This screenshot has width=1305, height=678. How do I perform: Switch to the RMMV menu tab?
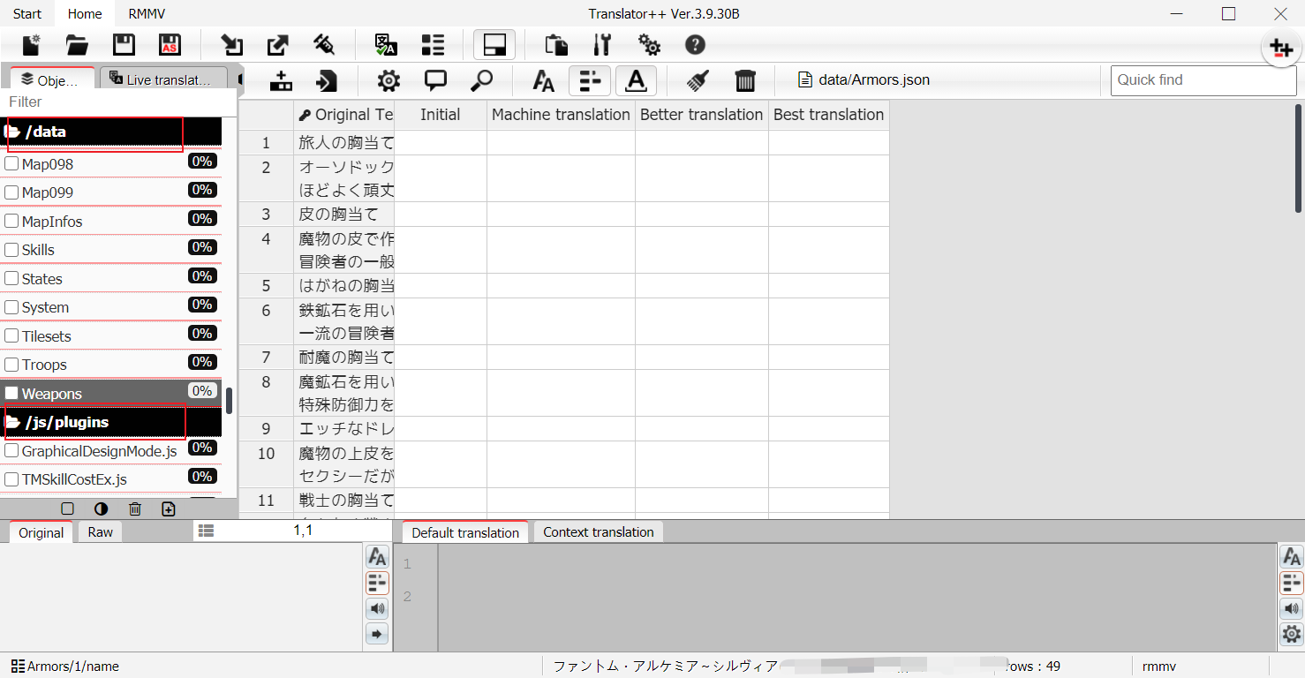pos(146,13)
